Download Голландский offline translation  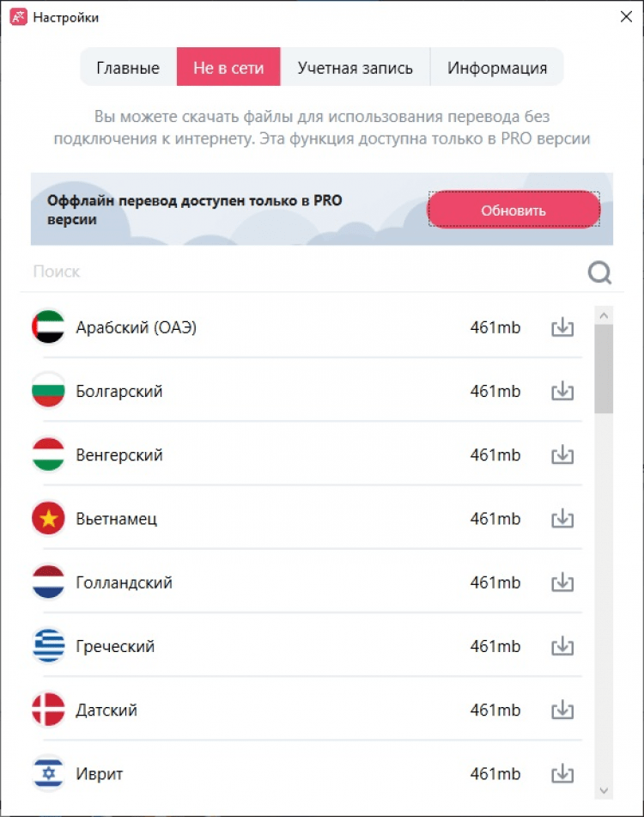click(562, 582)
